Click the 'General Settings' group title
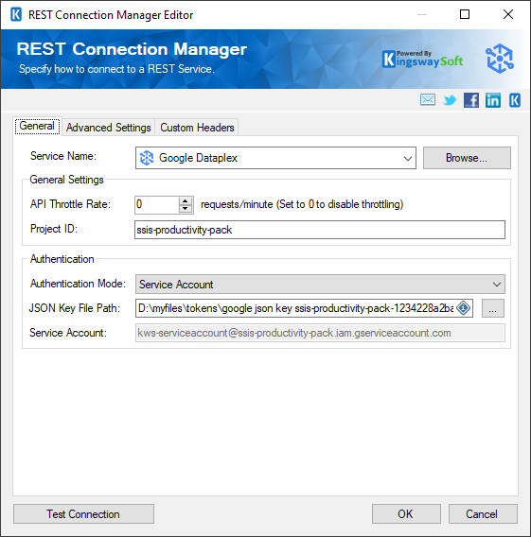This screenshot has width=531, height=537. pos(67,180)
